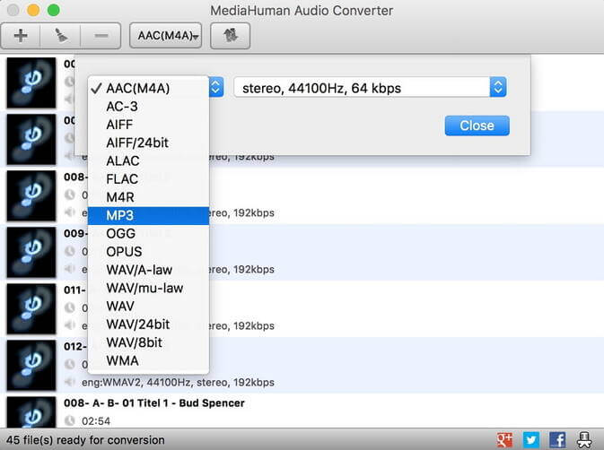Screen dimensions: 604x450
Task: Choose WAV/8bit format
Action: coord(148,342)
